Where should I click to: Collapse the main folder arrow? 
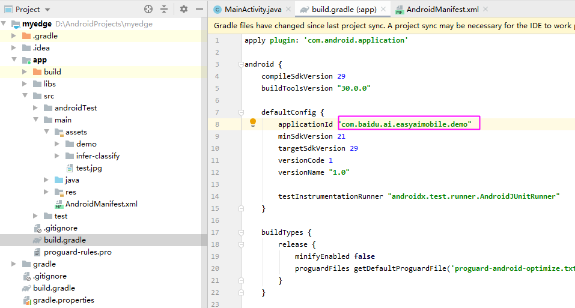pyautogui.click(x=36, y=119)
